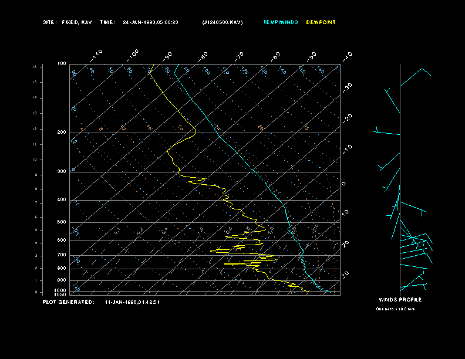
Task: Click the 3 km altitude tick label
Action: (36, 256)
